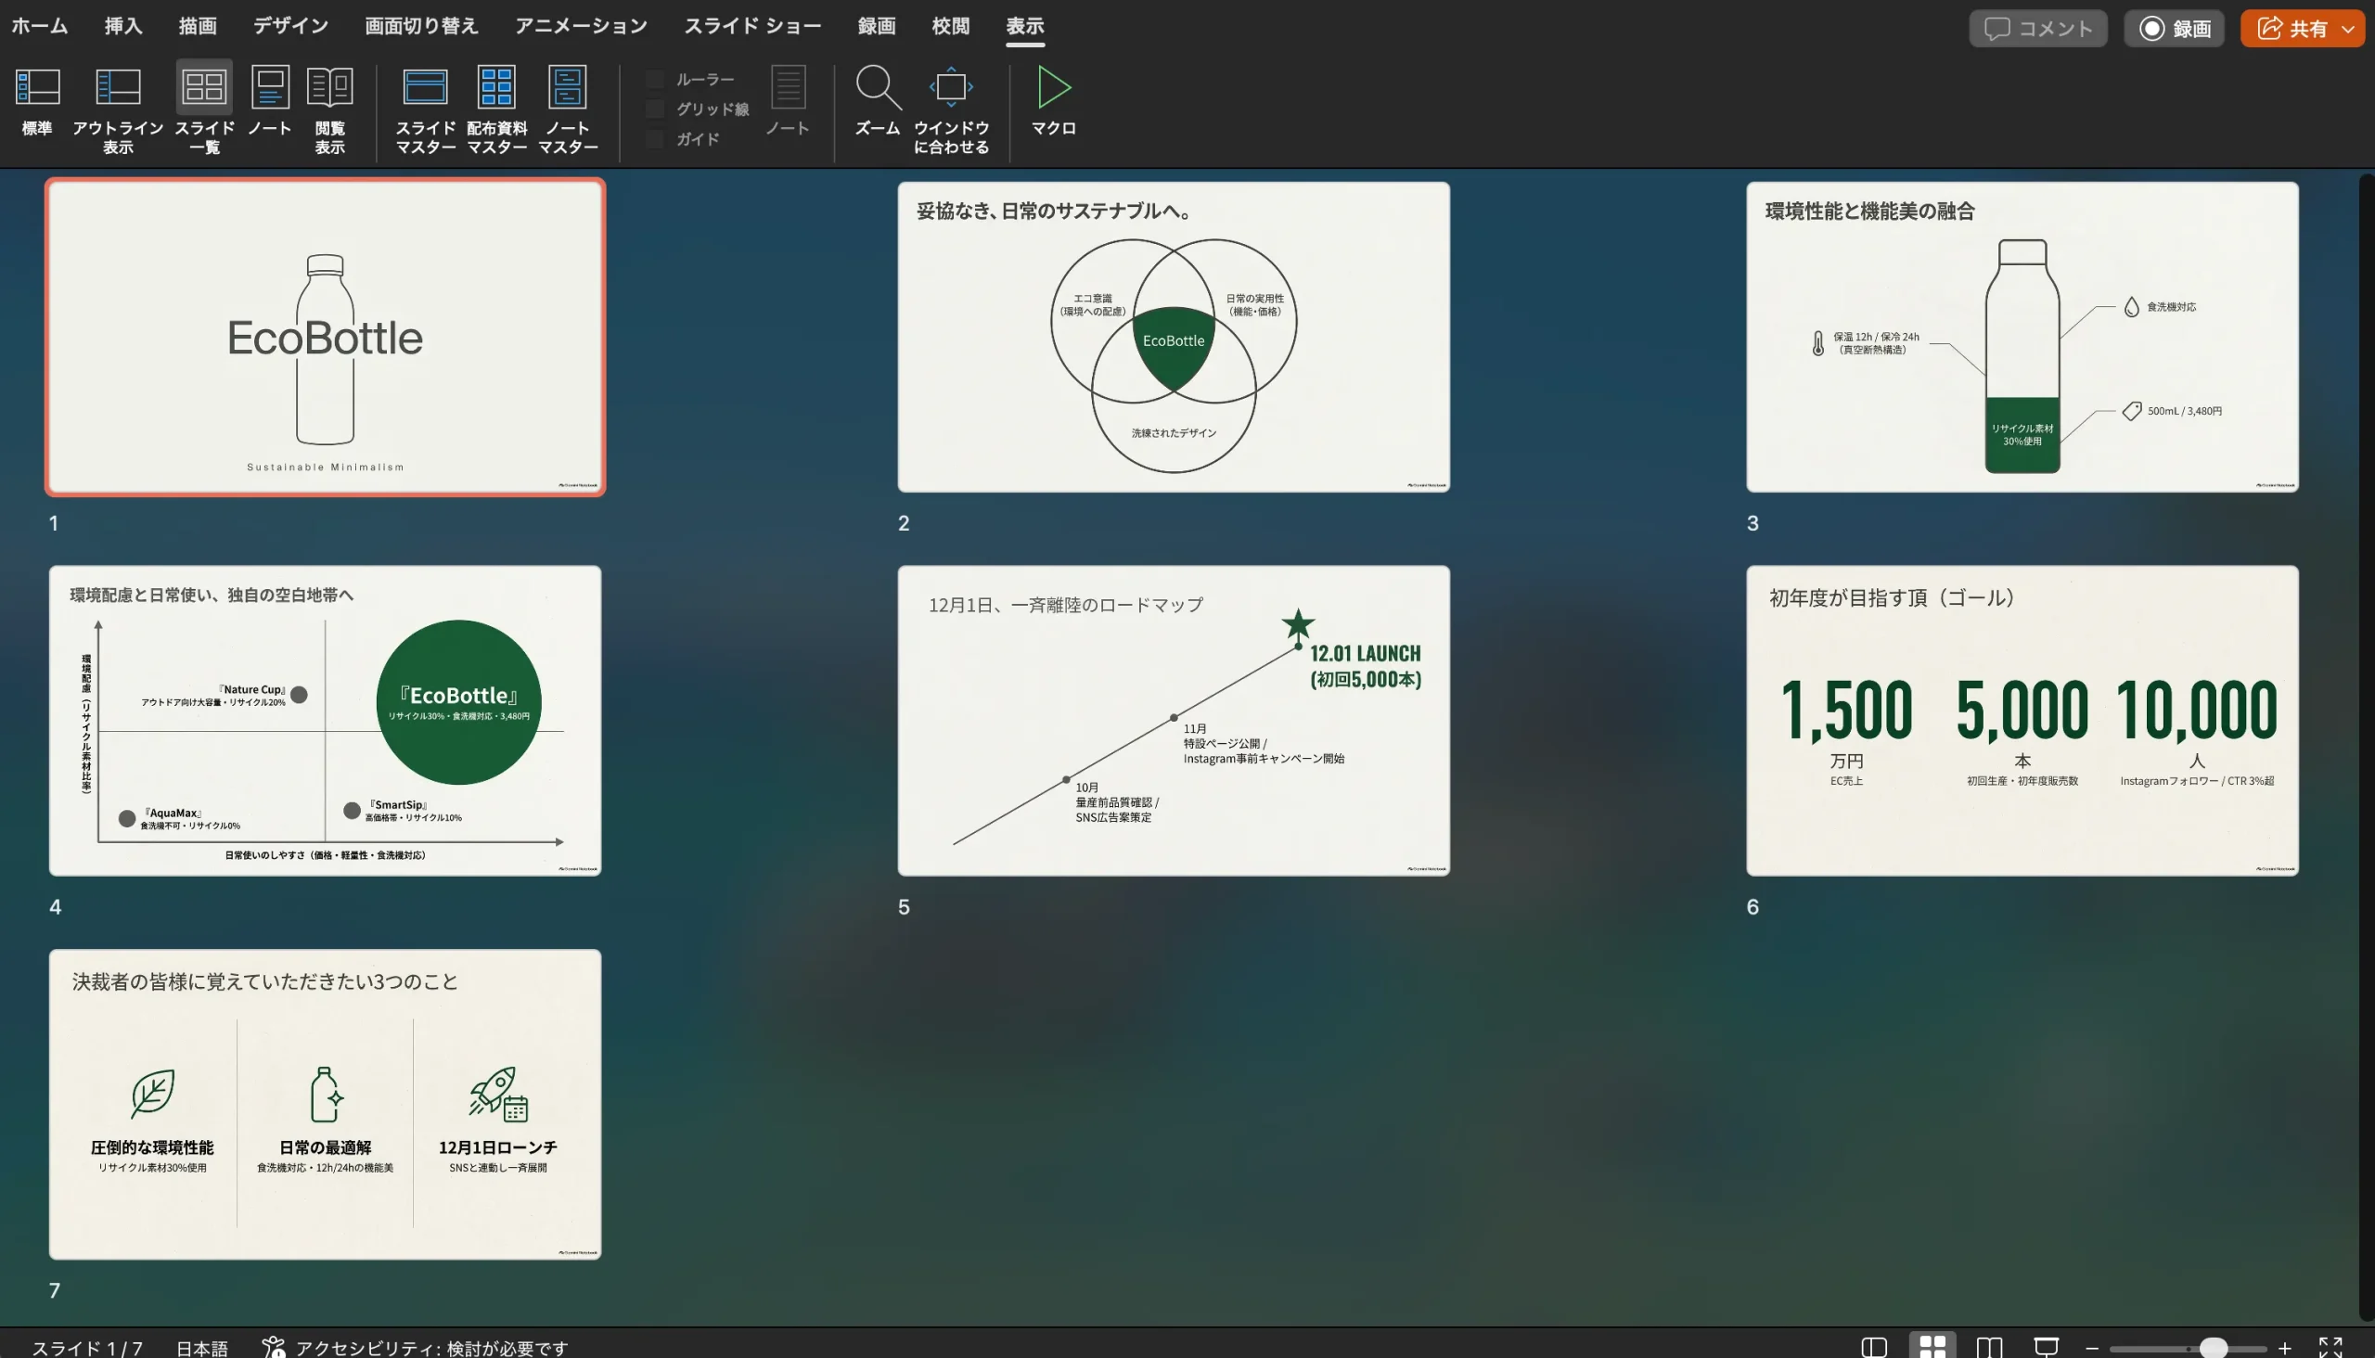The image size is (2375, 1358).
Task: Open アウトライン表示 outline view
Action: coord(119,110)
